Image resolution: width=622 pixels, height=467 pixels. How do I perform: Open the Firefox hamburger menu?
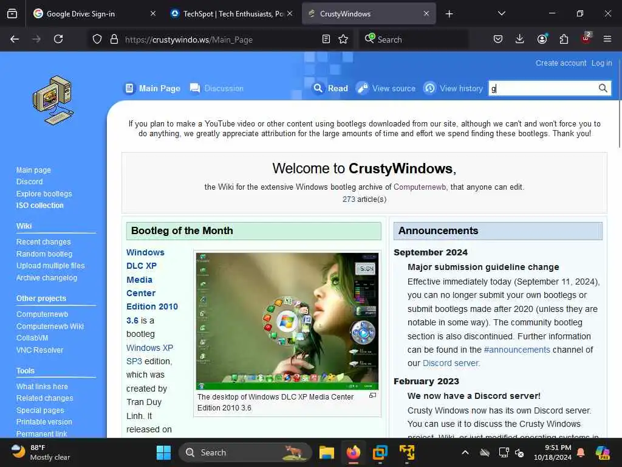click(x=607, y=39)
